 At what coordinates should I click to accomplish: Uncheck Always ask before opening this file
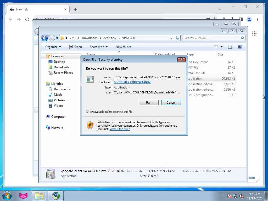coord(87,111)
